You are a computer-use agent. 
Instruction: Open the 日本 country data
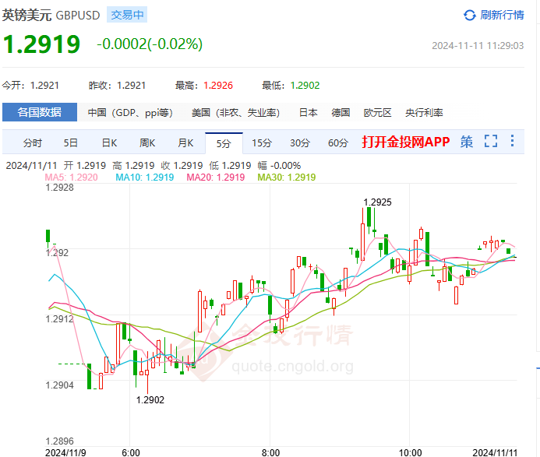tap(308, 112)
